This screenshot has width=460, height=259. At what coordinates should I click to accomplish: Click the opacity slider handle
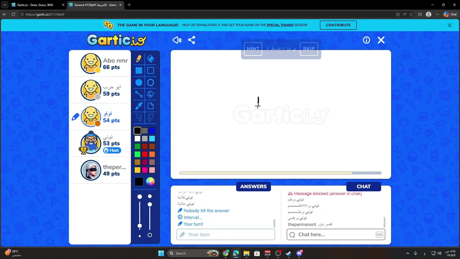pyautogui.click(x=150, y=204)
